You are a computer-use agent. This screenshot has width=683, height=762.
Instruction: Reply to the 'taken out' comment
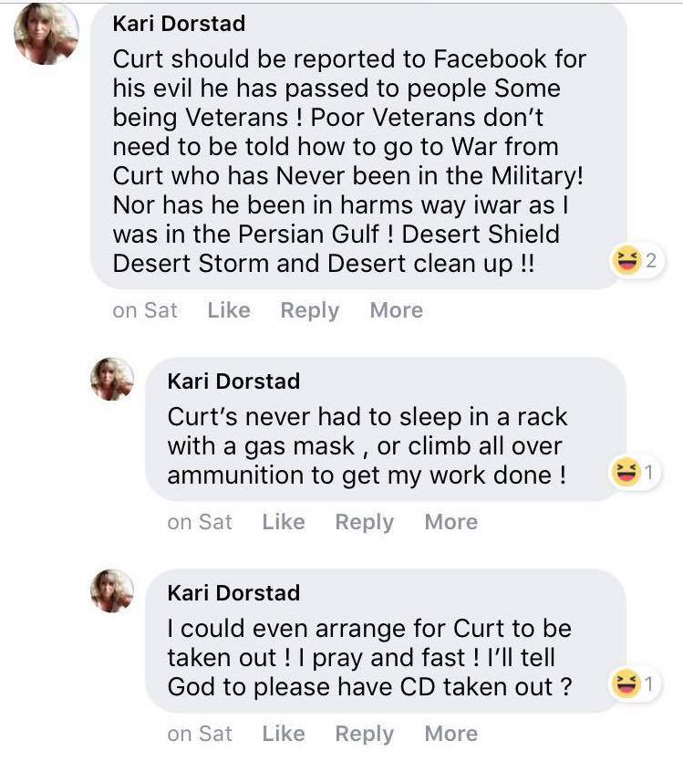pos(365,735)
